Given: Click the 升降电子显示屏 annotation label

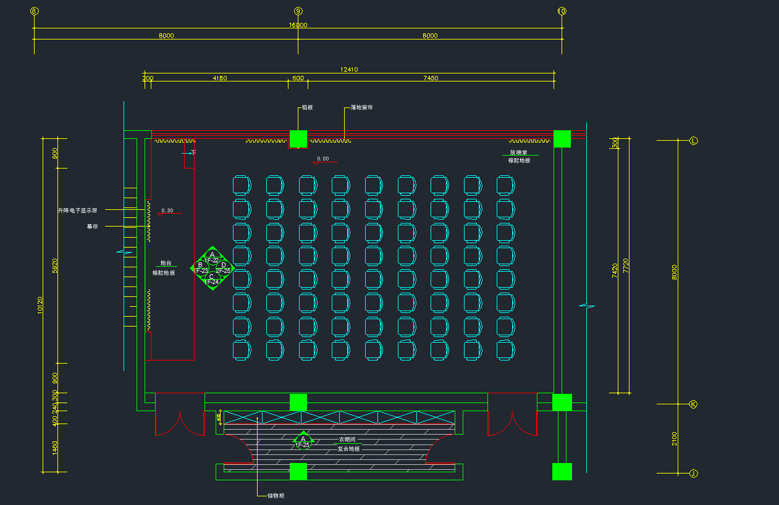Looking at the screenshot, I should 77,211.
